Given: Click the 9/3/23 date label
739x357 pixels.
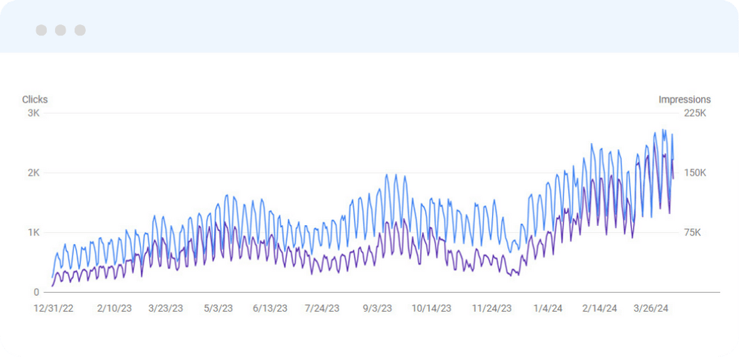Looking at the screenshot, I should (378, 308).
